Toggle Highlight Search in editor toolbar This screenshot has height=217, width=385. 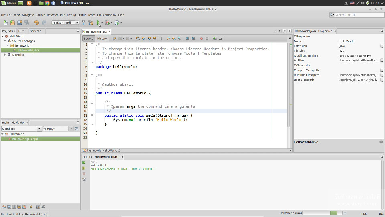click(x=155, y=39)
